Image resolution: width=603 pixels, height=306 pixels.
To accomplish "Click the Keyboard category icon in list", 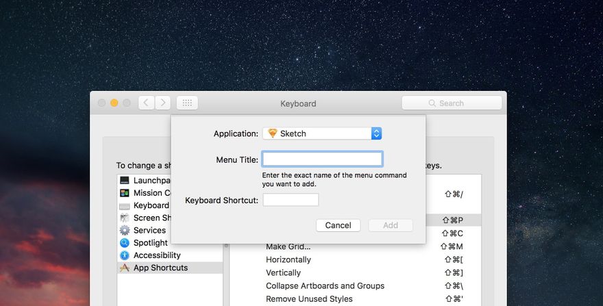I will pos(125,205).
